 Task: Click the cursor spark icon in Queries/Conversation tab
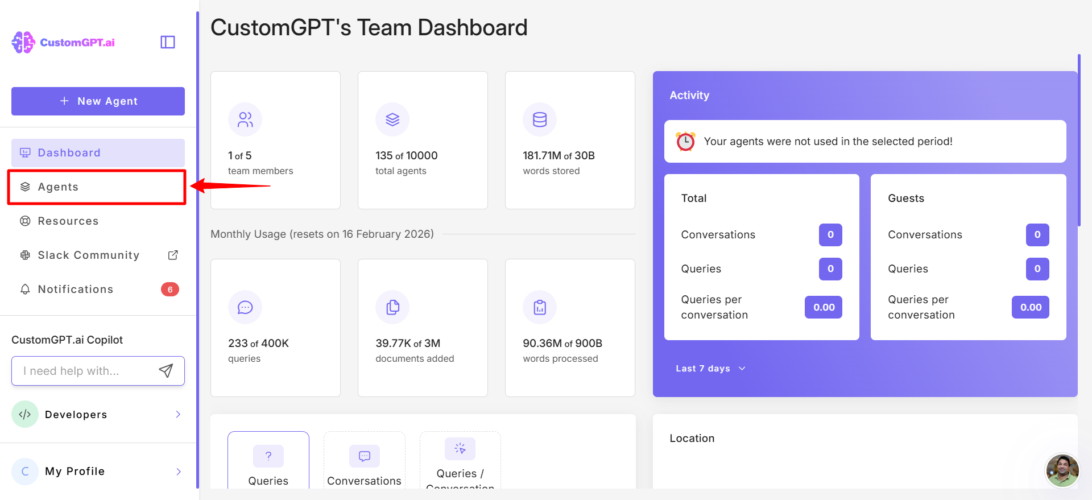coord(460,449)
